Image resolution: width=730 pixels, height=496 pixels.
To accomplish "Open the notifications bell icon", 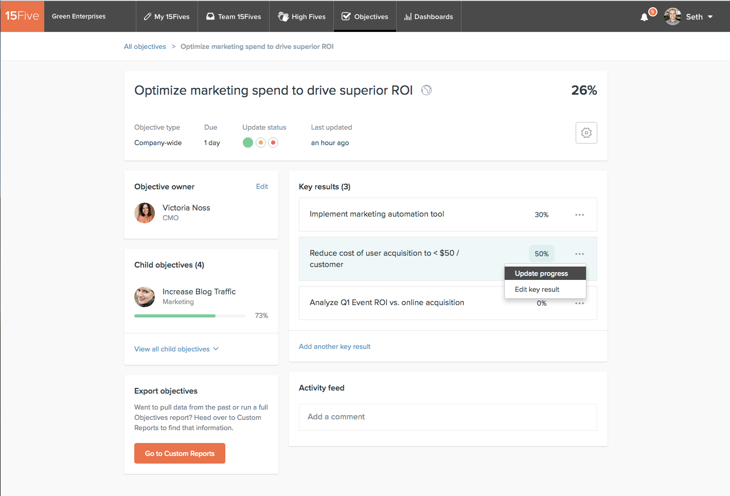I will coord(644,17).
